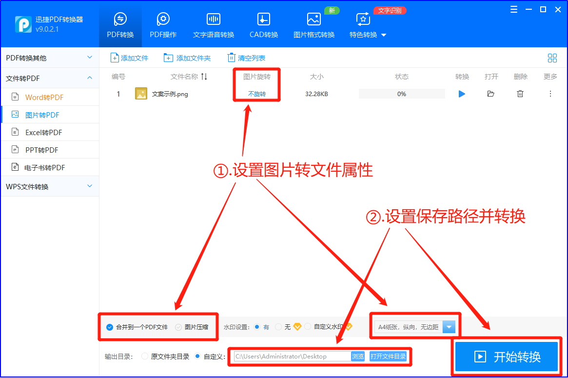Start converting 文案示例.png play icon
The width and height of the screenshot is (568, 378).
coord(462,94)
